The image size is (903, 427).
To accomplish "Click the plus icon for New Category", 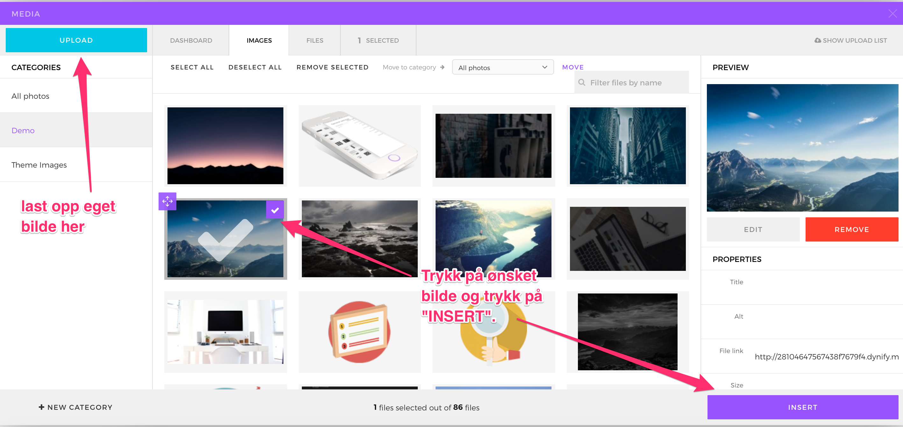I will tap(41, 407).
